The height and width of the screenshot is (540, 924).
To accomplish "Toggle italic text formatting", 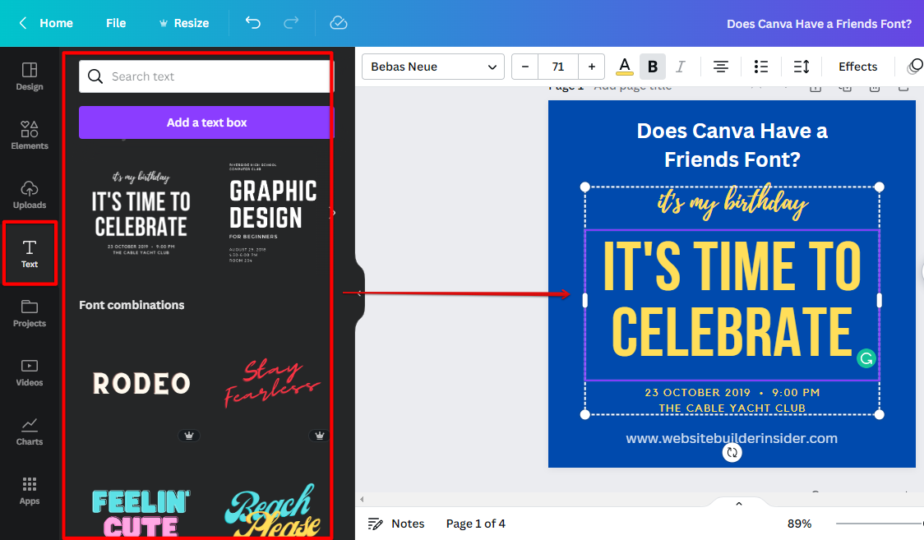I will (x=680, y=67).
